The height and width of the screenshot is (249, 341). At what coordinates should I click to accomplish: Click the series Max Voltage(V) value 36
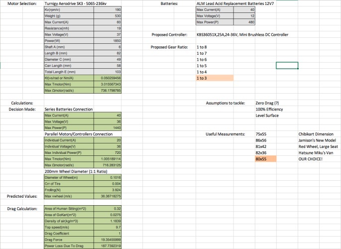click(108, 122)
